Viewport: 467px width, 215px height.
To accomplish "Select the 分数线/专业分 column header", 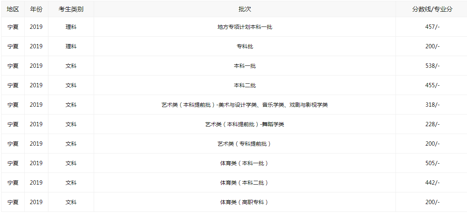I will pos(432,9).
